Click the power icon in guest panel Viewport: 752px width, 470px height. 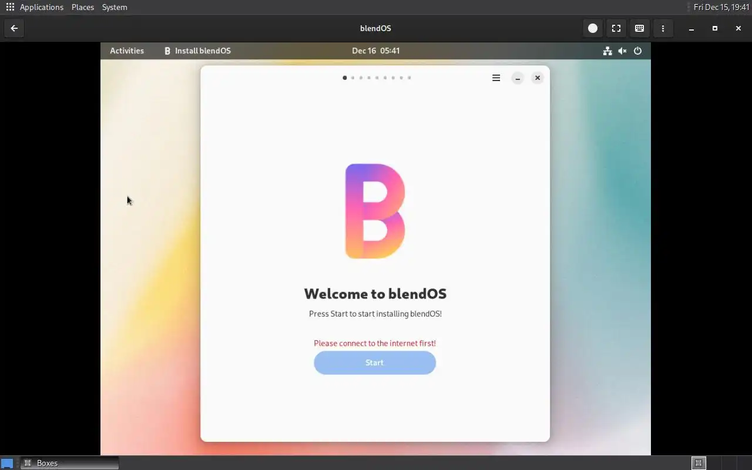[638, 51]
